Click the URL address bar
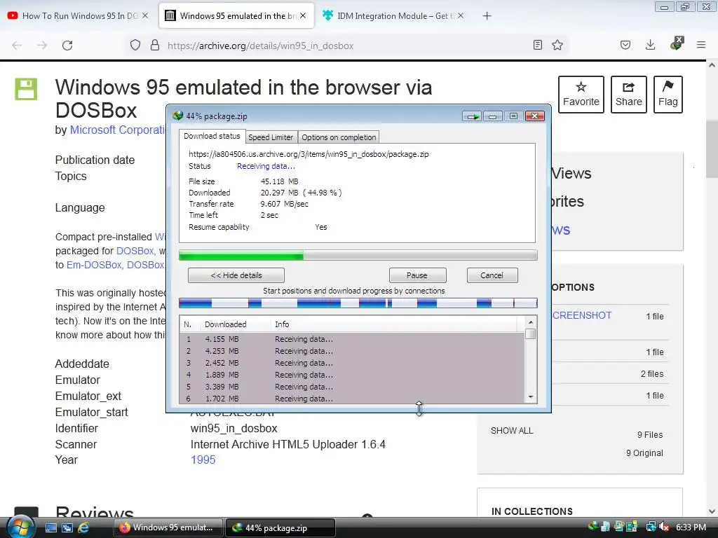Viewport: 718px width, 538px height. (348, 46)
